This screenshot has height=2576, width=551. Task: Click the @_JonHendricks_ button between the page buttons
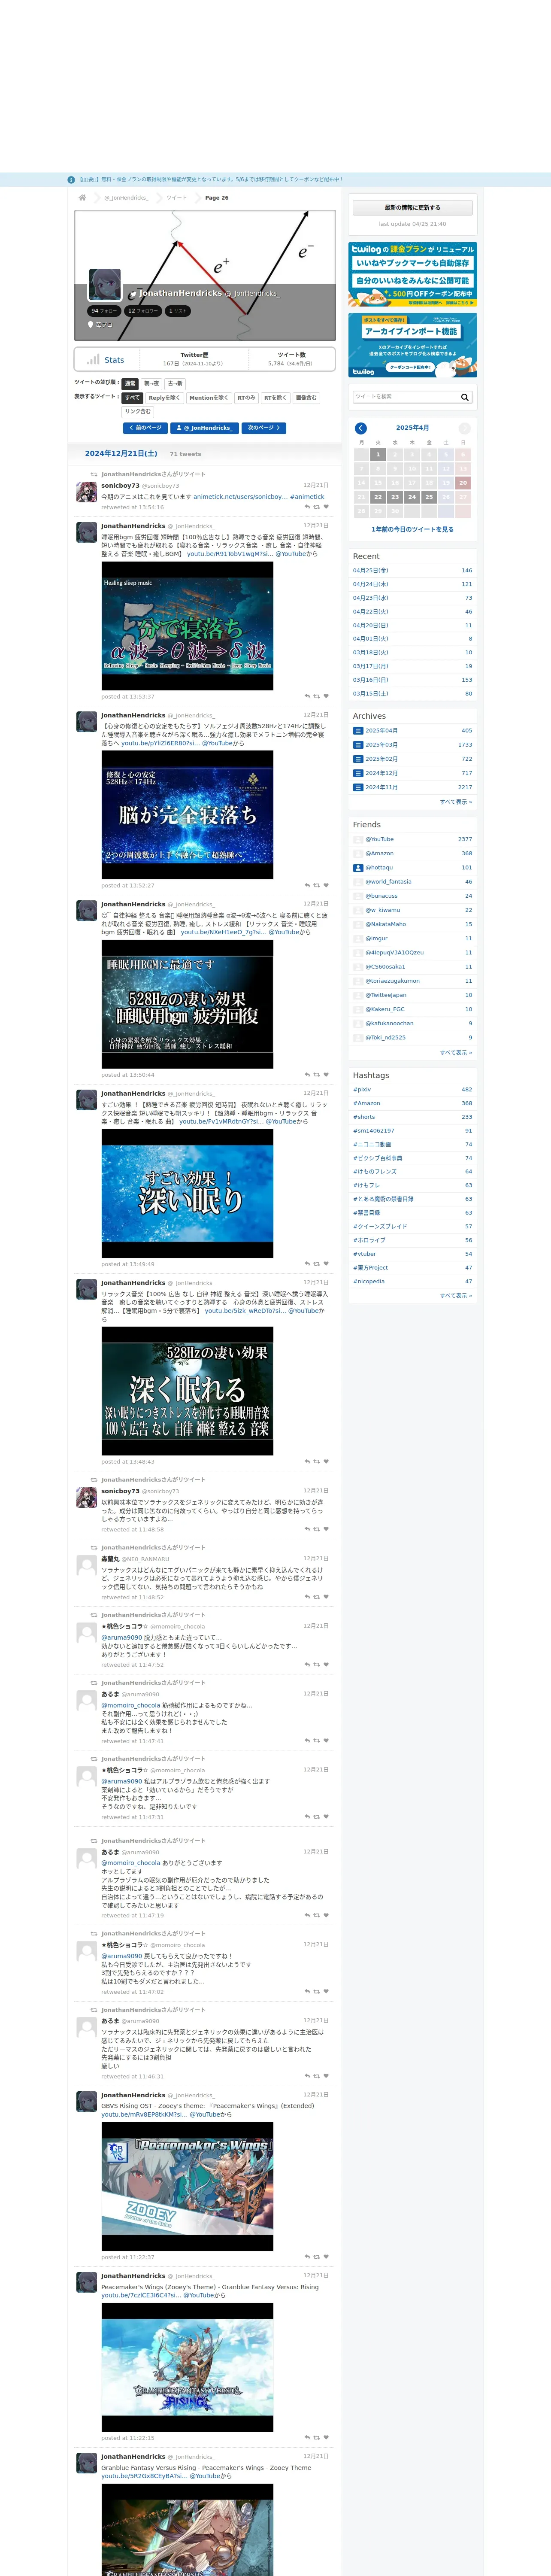[205, 428]
